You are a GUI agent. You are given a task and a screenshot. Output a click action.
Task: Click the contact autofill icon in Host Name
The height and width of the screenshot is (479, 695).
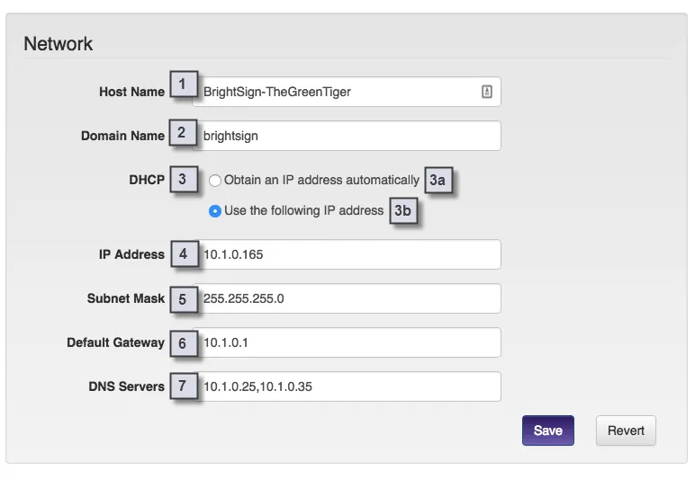487,92
